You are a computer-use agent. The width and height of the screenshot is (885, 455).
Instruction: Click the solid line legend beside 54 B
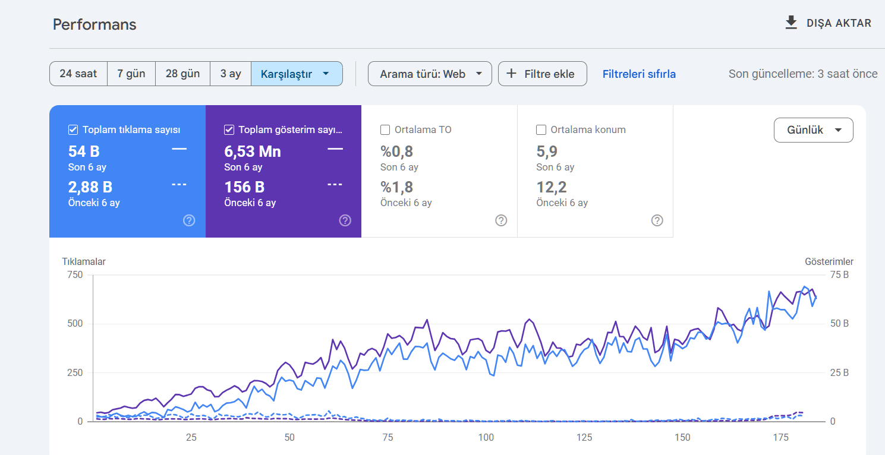coord(179,148)
